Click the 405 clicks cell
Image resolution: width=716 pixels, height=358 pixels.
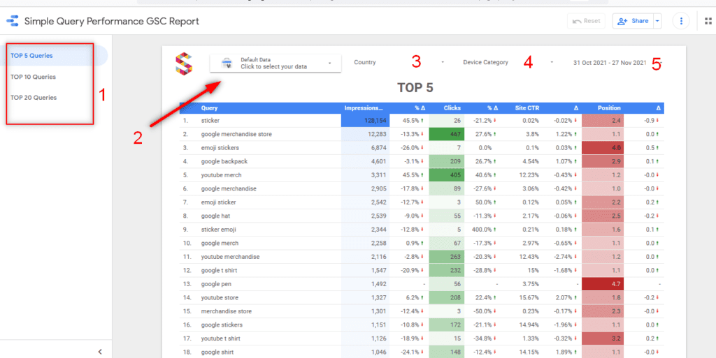click(447, 175)
